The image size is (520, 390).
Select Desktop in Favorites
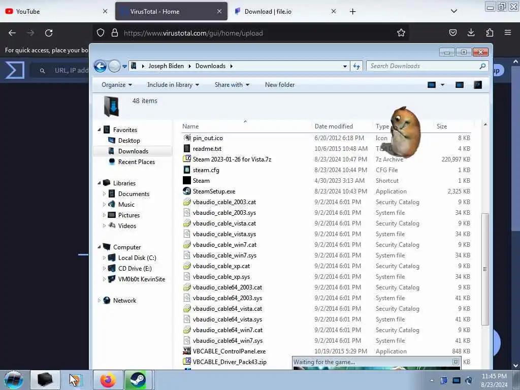129,141
